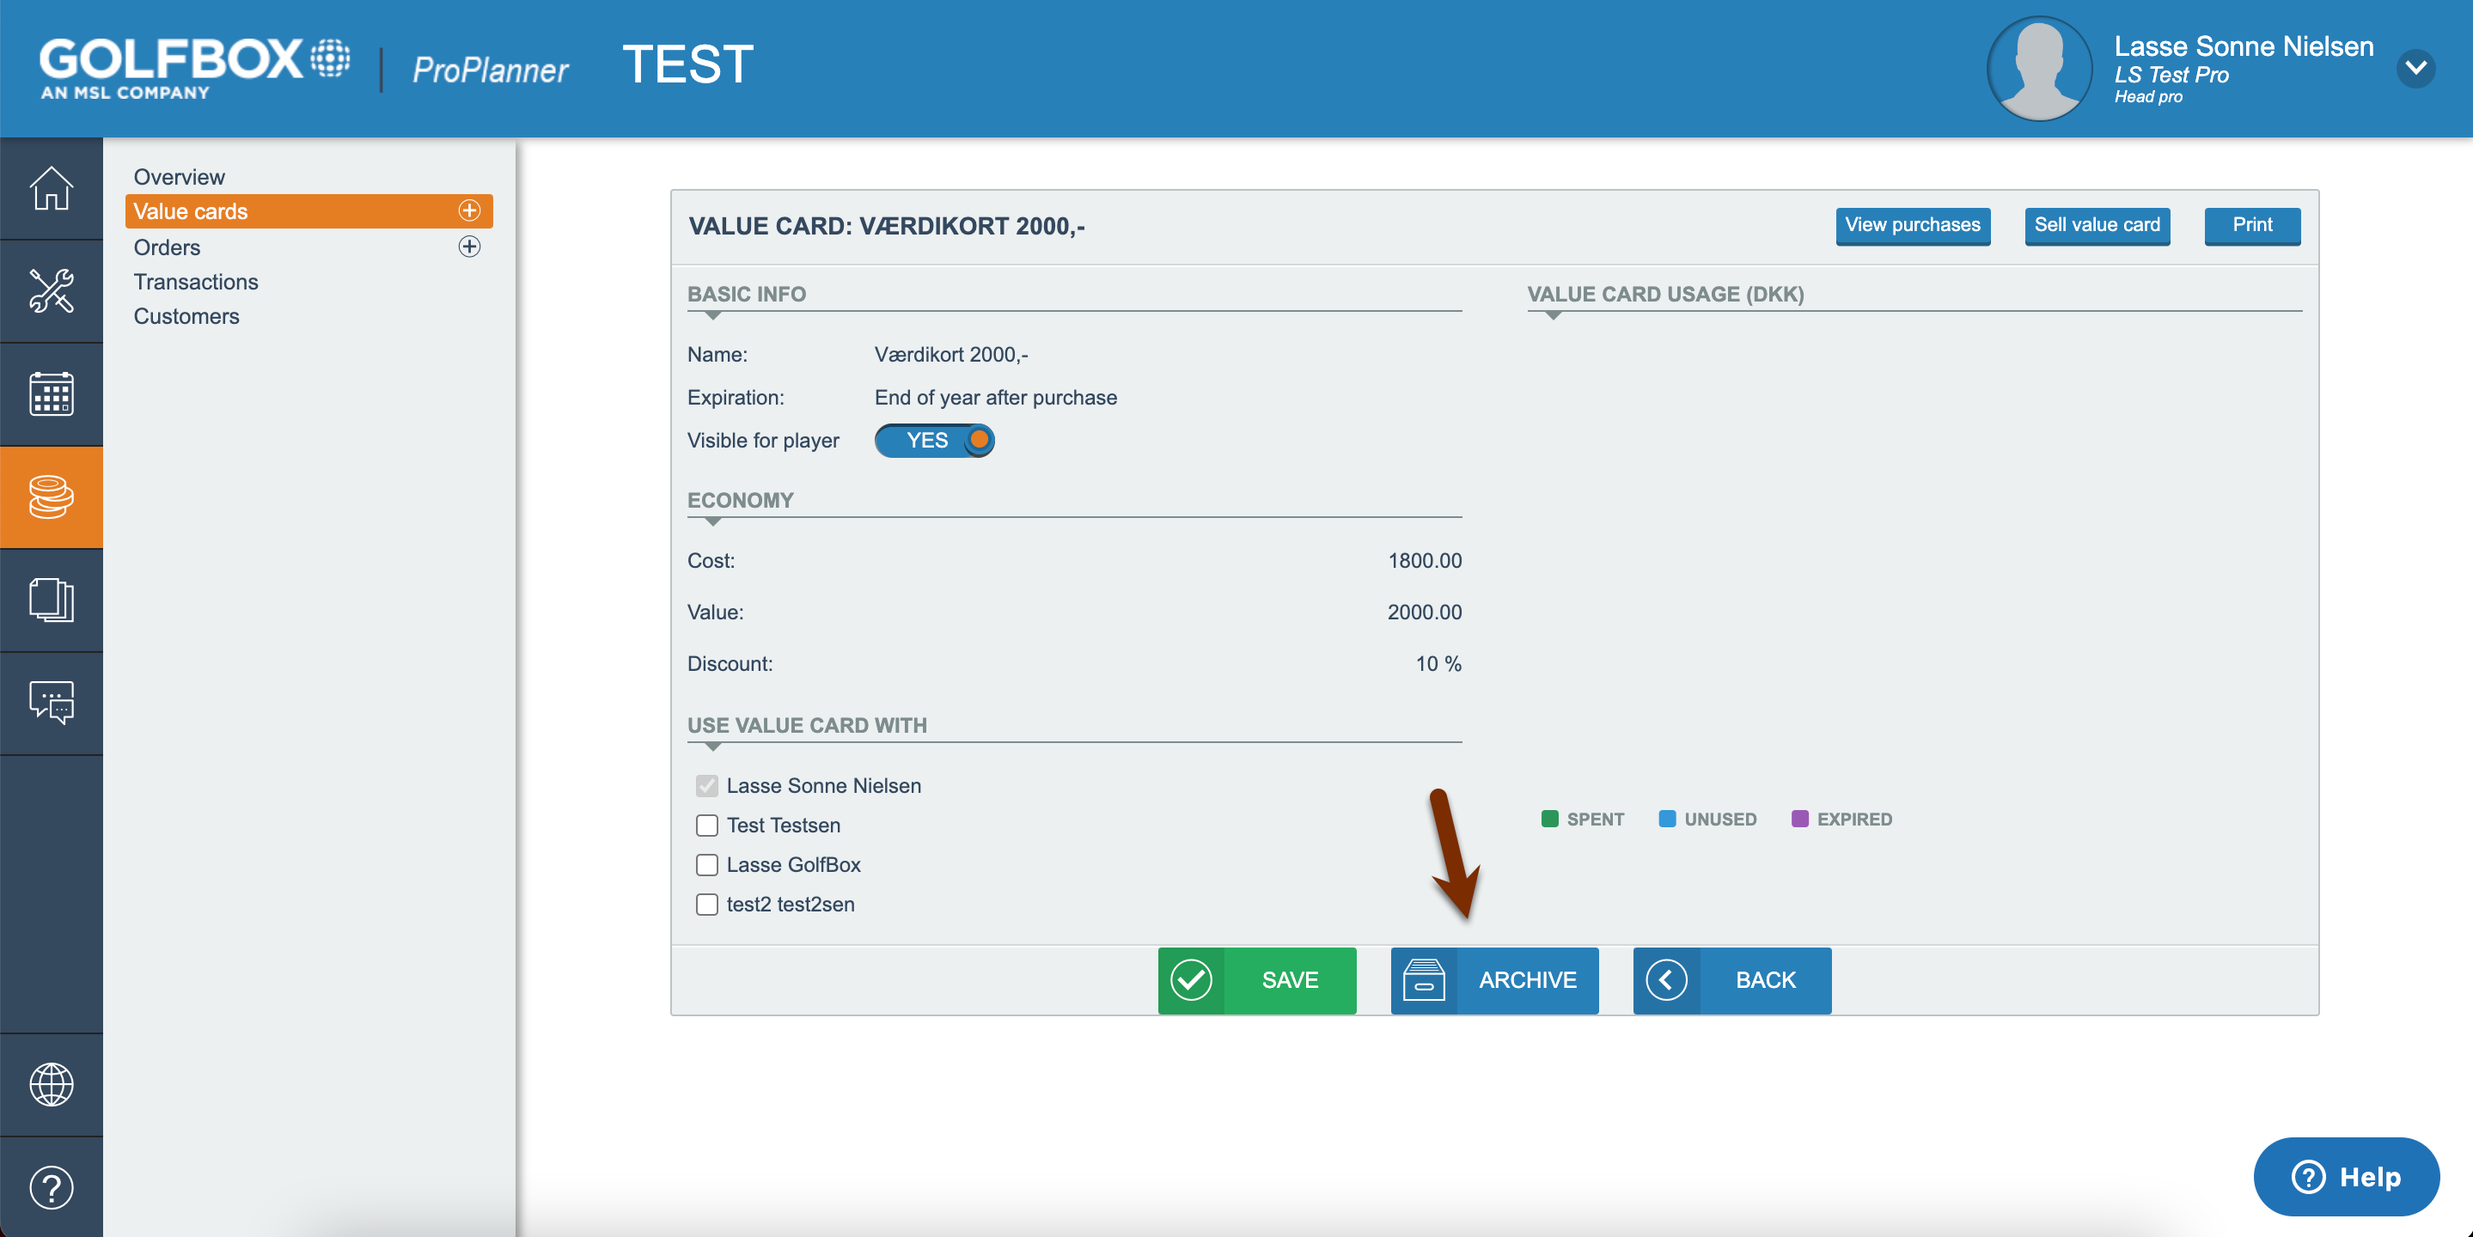
Task: Click the green SPENT legend swatch
Action: pos(1549,819)
